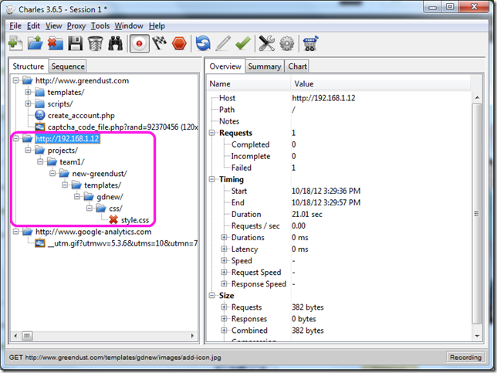The width and height of the screenshot is (497, 373).
Task: Click the Duration value 21.01 sec
Action: (307, 214)
